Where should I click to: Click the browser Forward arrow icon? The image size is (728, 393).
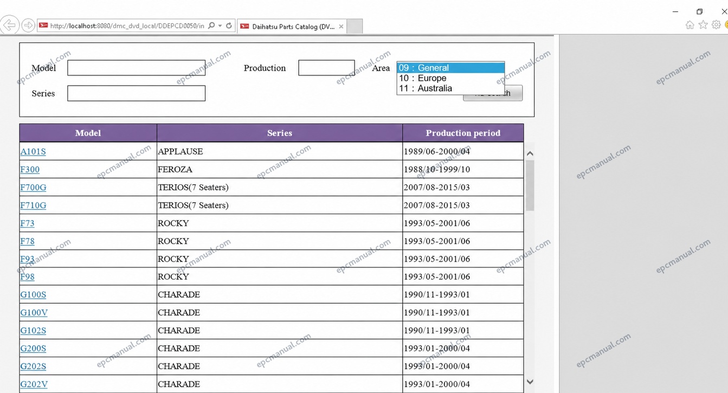(x=28, y=25)
